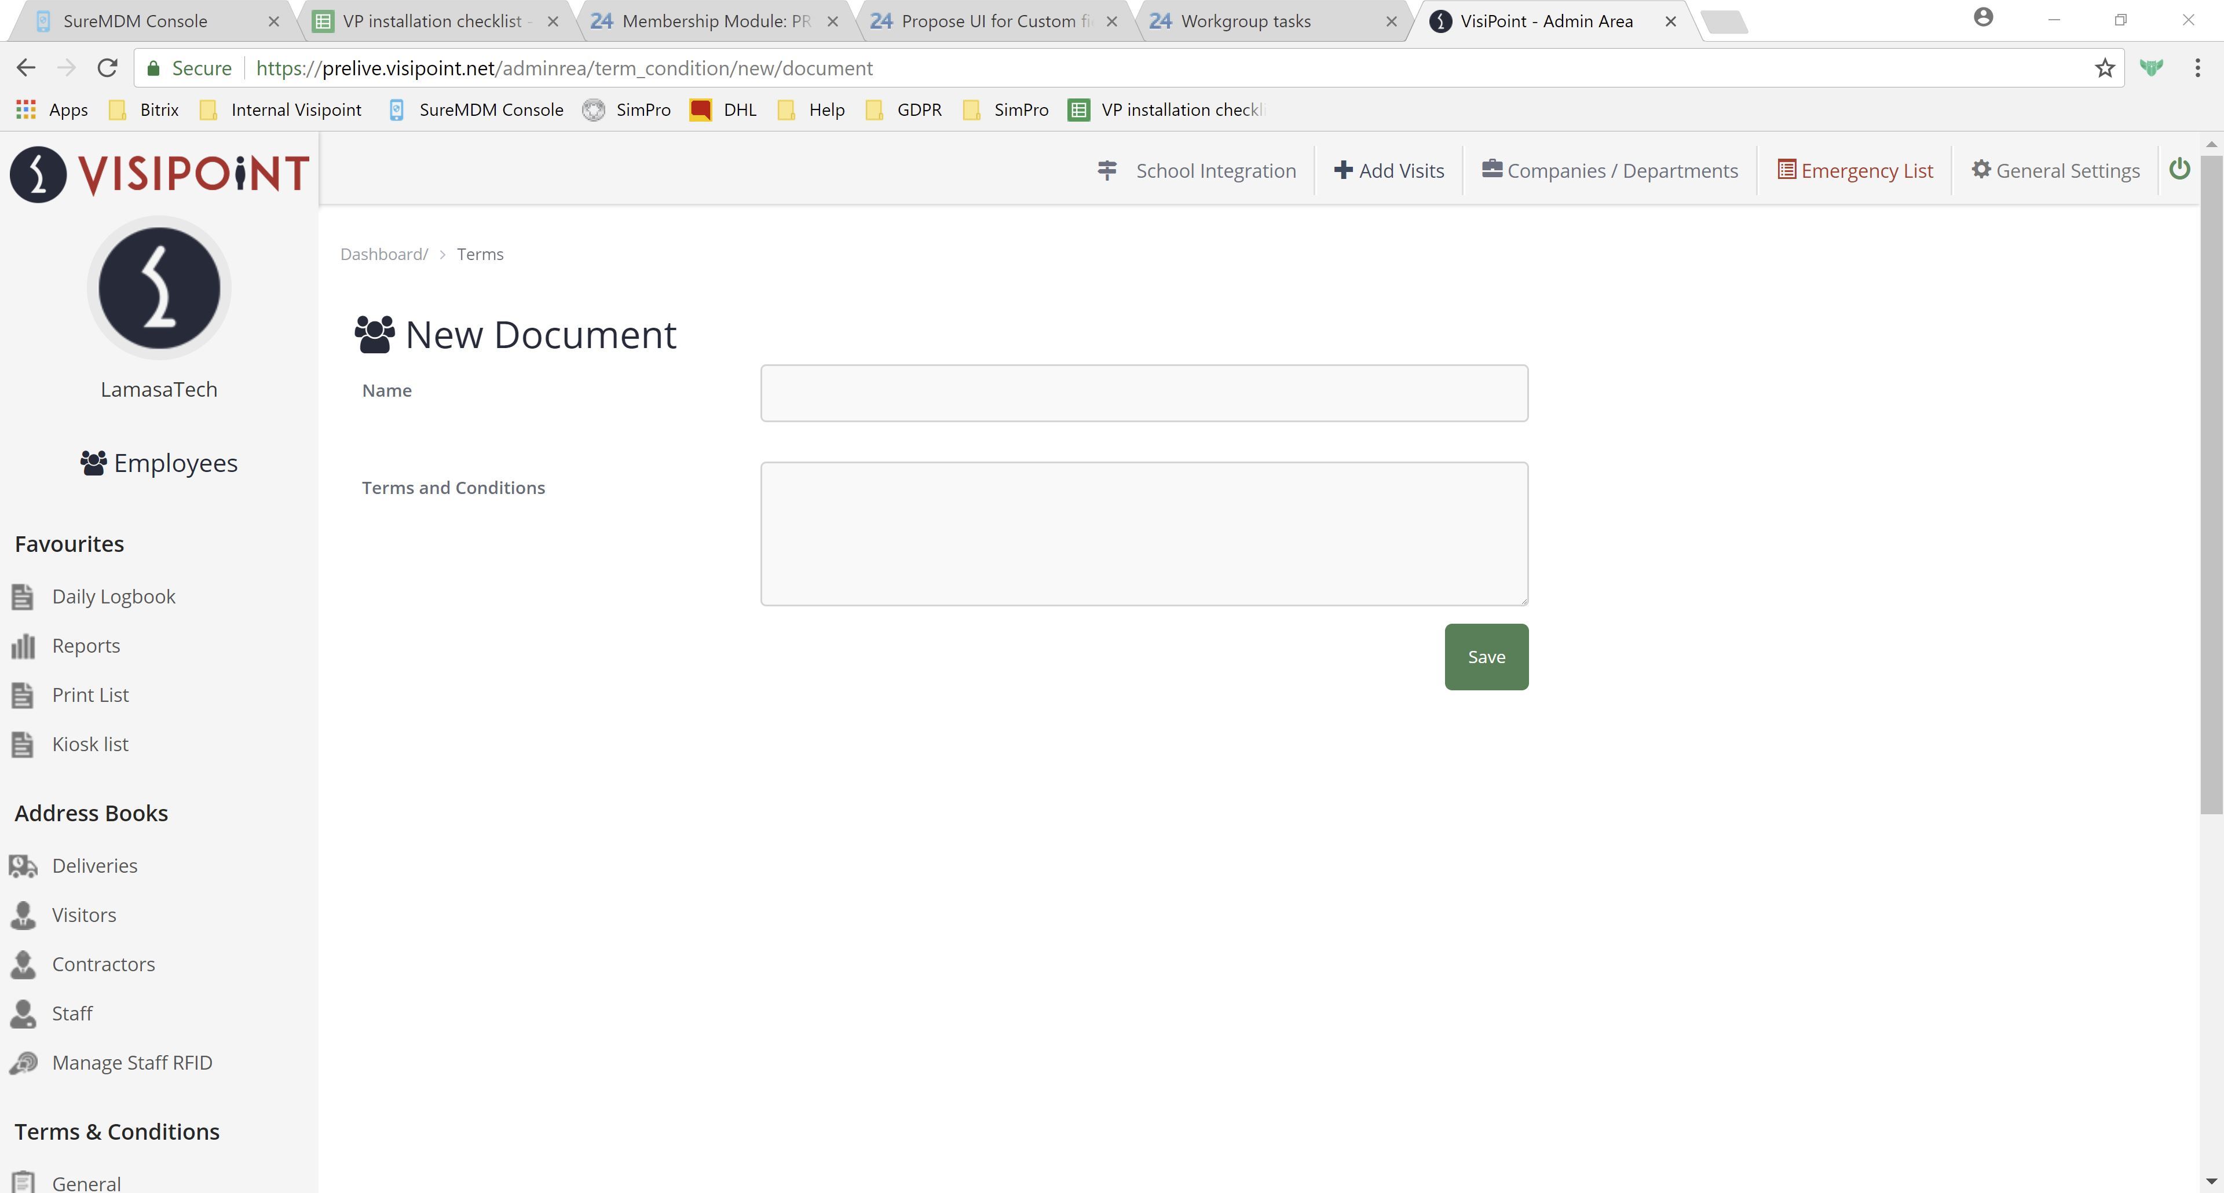The image size is (2224, 1193).
Task: Click the page vertical scrollbar thumb
Action: tap(2211, 484)
